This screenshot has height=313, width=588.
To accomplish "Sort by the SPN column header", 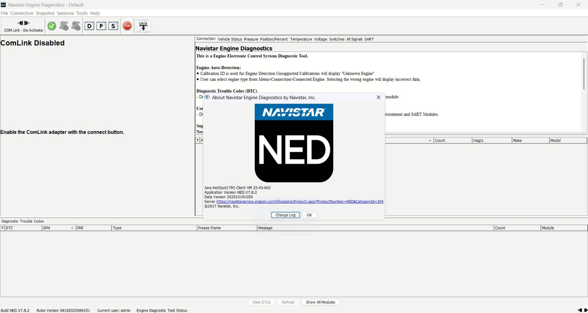I will 59,228.
